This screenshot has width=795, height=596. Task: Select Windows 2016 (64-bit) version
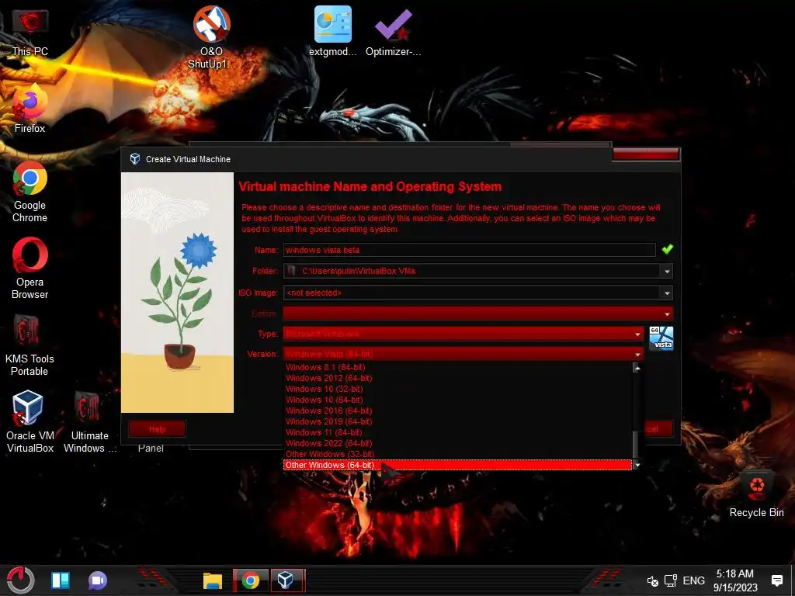[x=458, y=411]
